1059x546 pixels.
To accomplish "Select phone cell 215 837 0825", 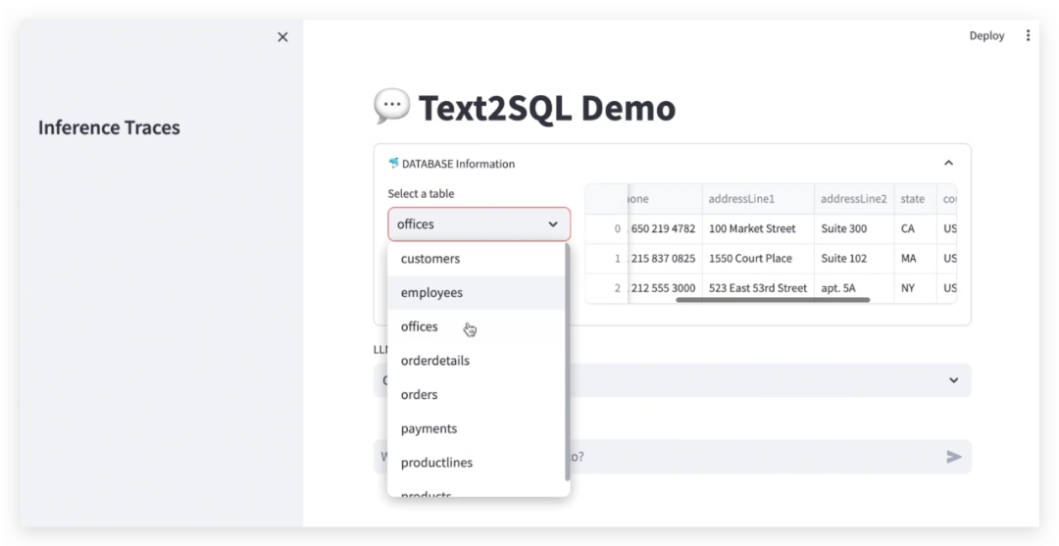I will tap(665, 259).
